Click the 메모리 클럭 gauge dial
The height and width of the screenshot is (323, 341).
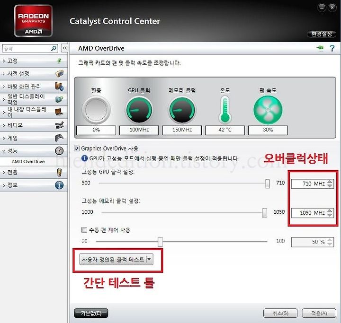point(182,110)
